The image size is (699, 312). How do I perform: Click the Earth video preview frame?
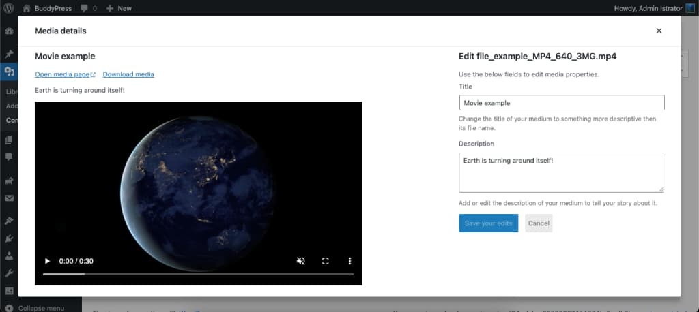(199, 193)
